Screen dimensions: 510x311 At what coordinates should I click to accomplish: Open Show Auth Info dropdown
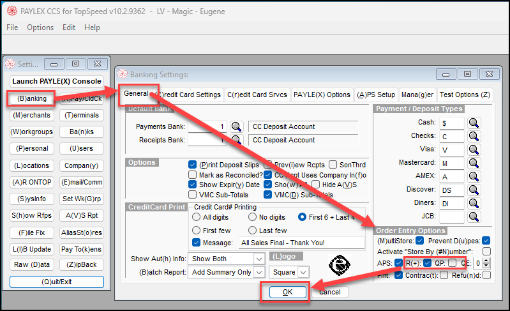click(x=259, y=259)
